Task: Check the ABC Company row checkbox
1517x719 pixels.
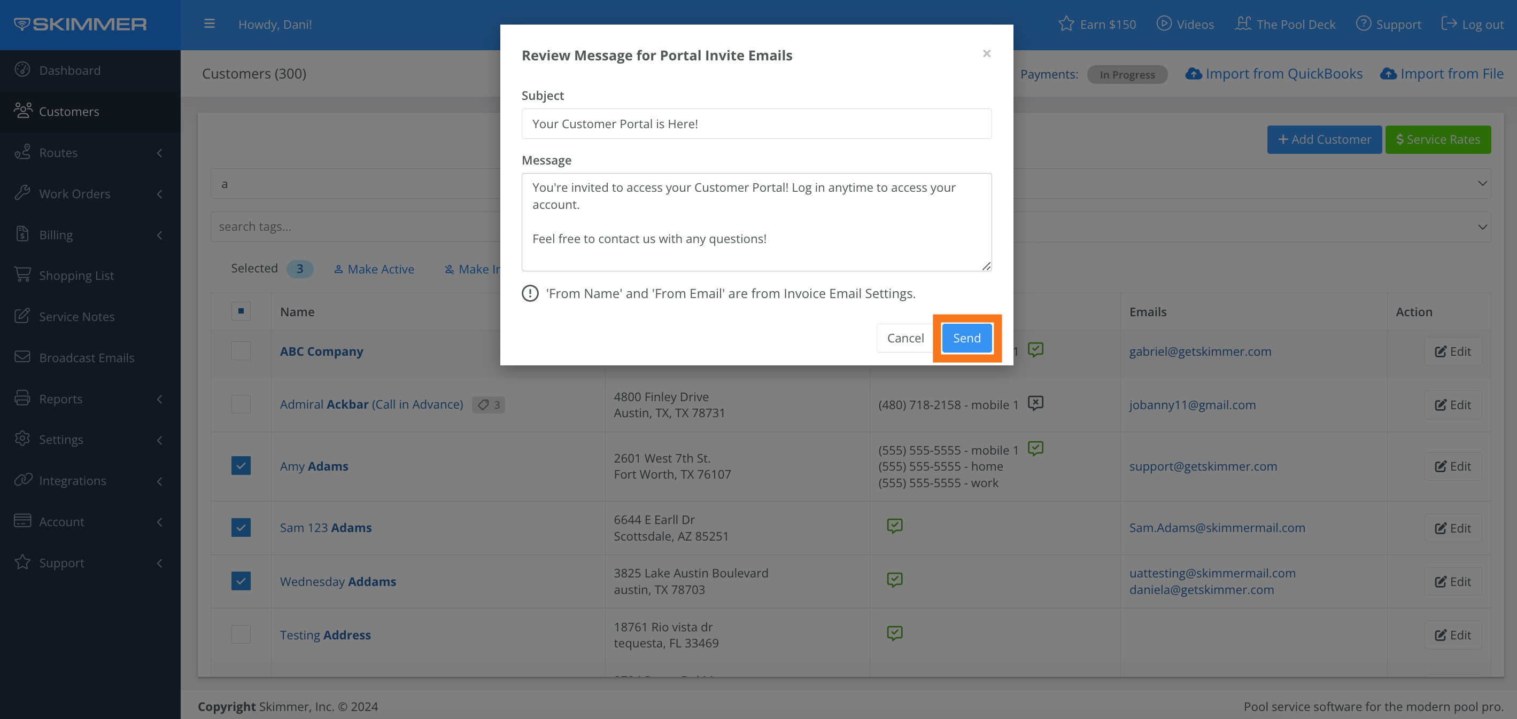Action: pyautogui.click(x=241, y=350)
